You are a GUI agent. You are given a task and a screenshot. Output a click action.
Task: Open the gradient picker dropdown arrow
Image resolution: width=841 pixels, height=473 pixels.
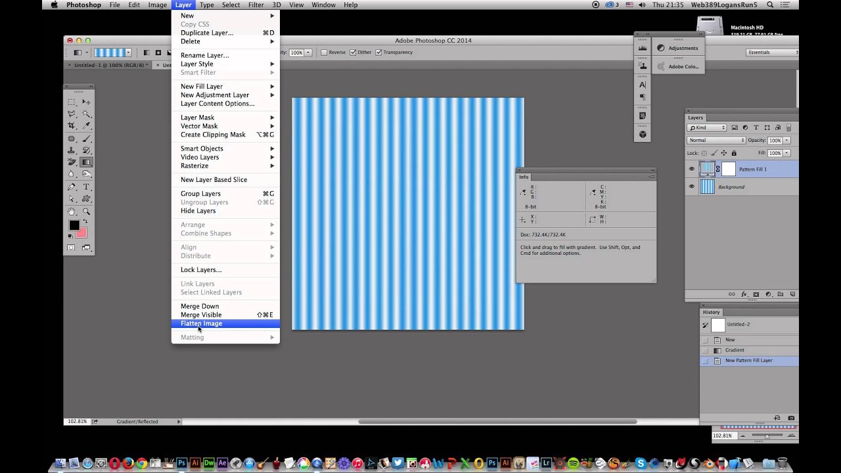pyautogui.click(x=128, y=53)
